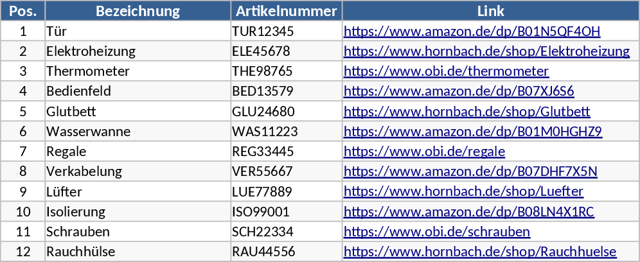Viewport: 640px width, 262px height.
Task: Open the Amazon link for Verkabelung
Action: (470, 171)
